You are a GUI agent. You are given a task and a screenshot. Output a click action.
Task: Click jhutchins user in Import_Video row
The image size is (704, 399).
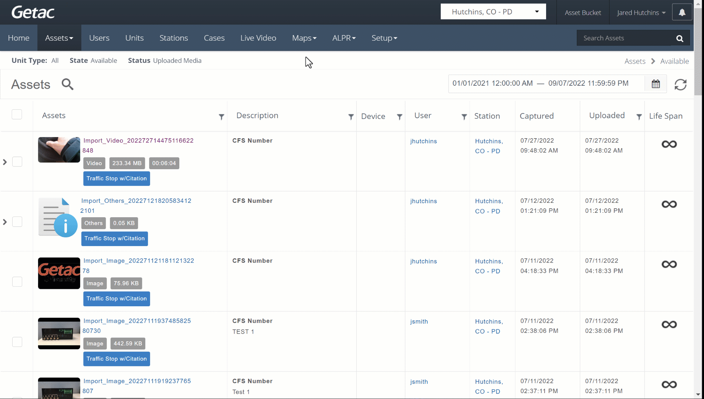pos(423,141)
